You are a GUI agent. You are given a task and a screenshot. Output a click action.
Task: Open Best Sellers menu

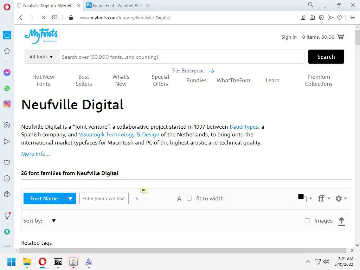pyautogui.click(x=84, y=81)
